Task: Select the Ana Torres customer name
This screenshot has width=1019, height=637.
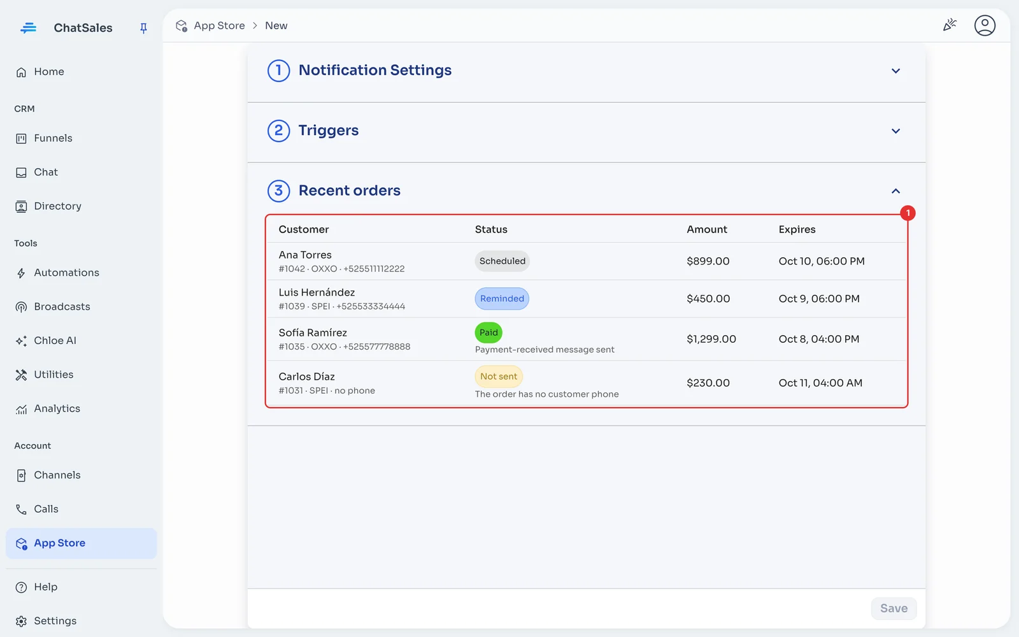Action: point(305,255)
